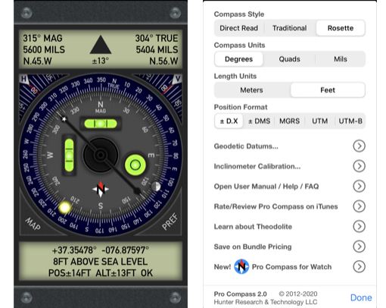Viewport: 386px width, 308px height.
Task: Tap the H corner marker
Action: 23,79
